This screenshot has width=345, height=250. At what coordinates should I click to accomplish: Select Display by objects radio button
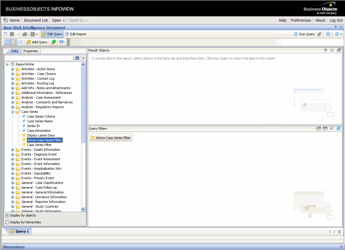7,215
